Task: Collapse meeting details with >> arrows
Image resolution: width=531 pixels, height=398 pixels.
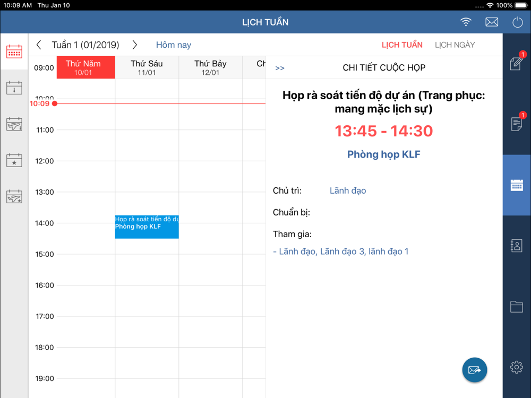Action: pos(280,68)
